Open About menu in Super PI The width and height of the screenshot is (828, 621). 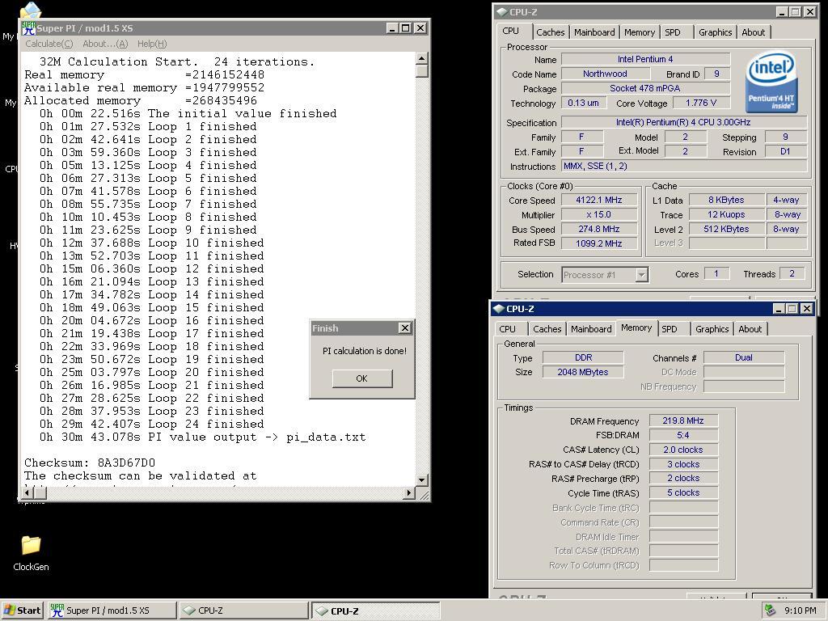(105, 44)
